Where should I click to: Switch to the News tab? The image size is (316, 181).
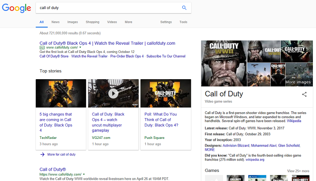point(56,22)
